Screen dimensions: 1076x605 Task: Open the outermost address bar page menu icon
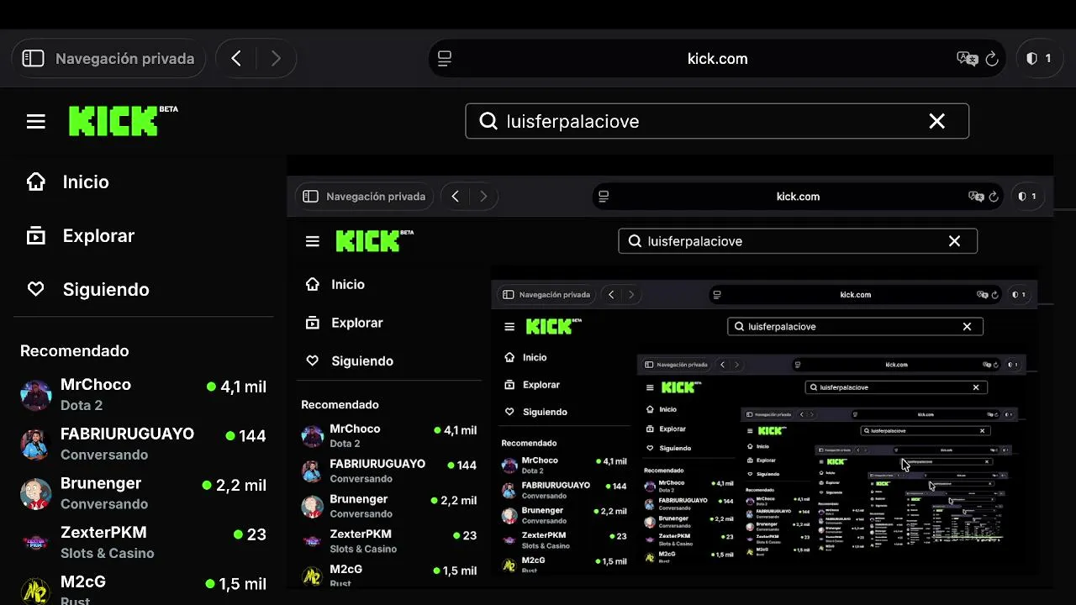(x=445, y=59)
